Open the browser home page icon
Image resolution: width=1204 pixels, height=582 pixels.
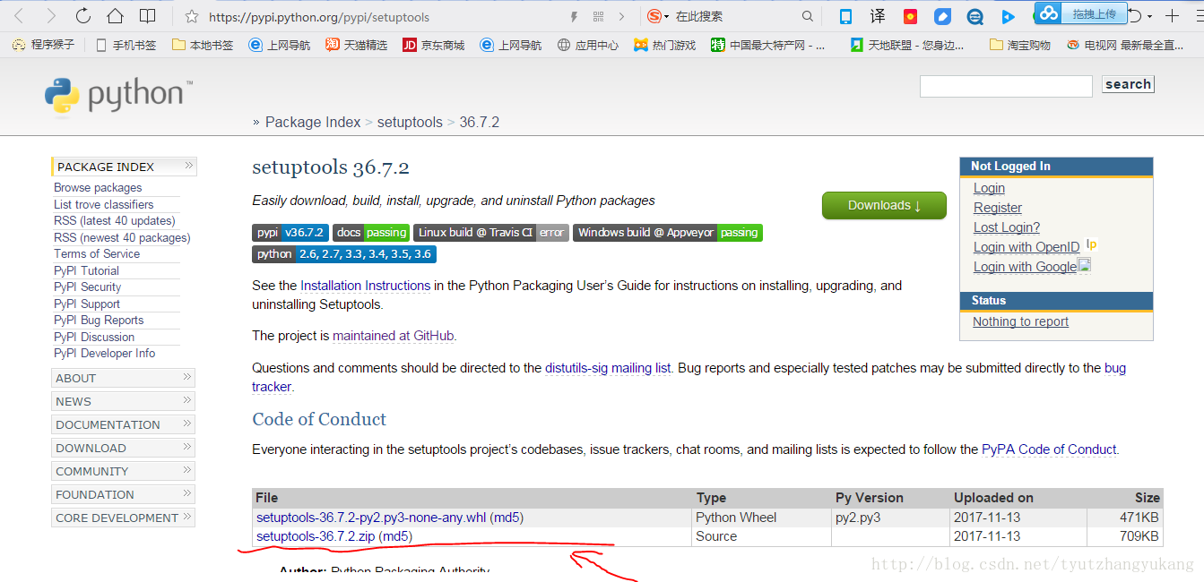[x=115, y=15]
